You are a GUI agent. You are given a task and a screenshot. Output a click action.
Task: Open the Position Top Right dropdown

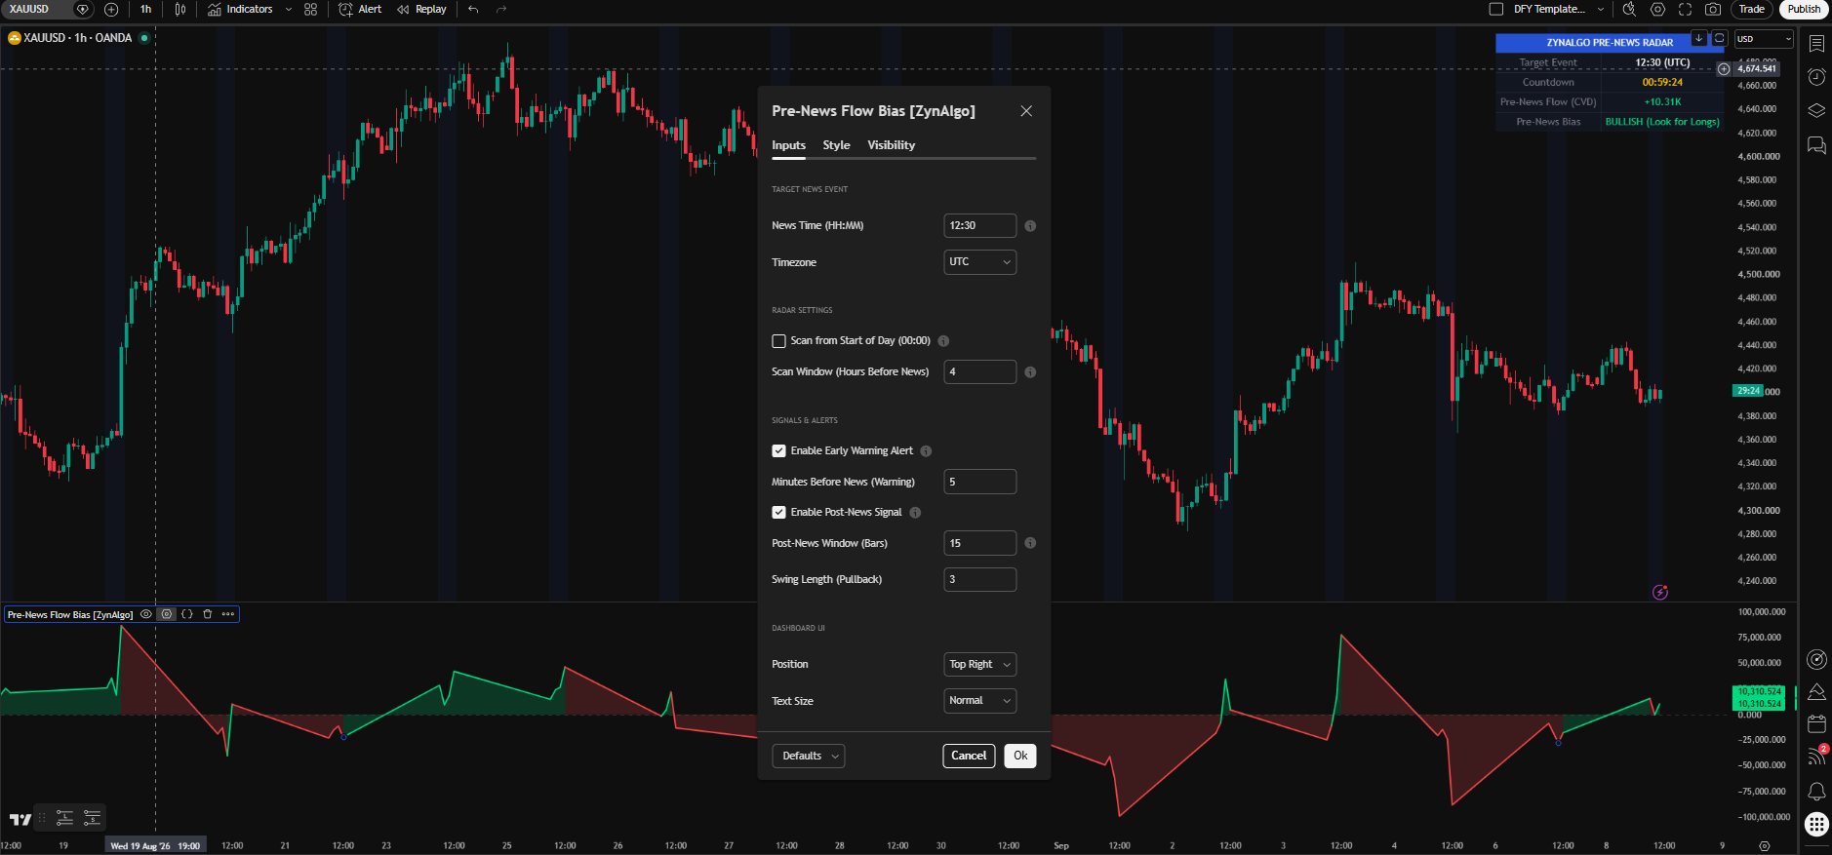click(x=979, y=665)
